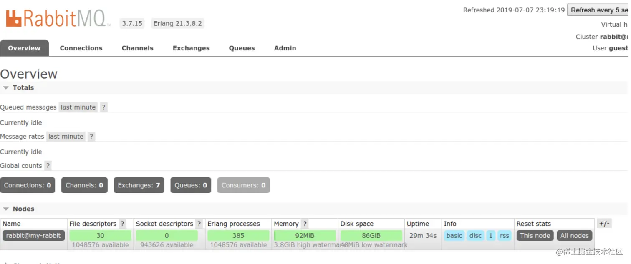Screen dimensions: 631x264
Task: Switch to the Queues tab
Action: [242, 48]
